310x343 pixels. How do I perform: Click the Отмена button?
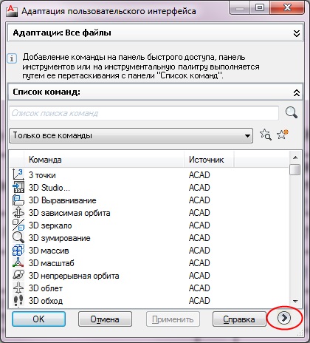pyautogui.click(x=105, y=319)
